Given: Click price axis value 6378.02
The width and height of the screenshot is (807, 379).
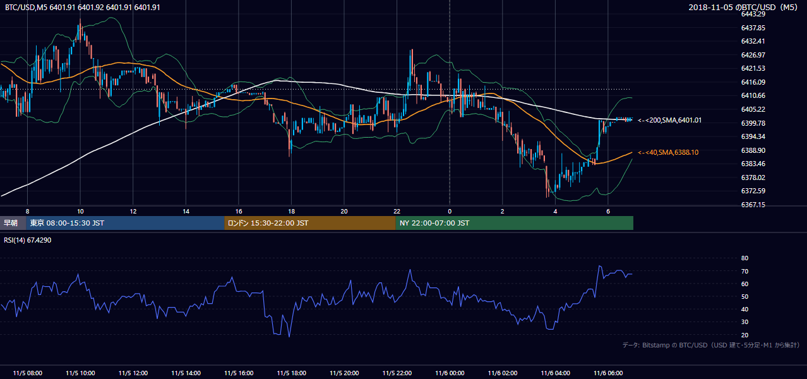Looking at the screenshot, I should pos(753,177).
